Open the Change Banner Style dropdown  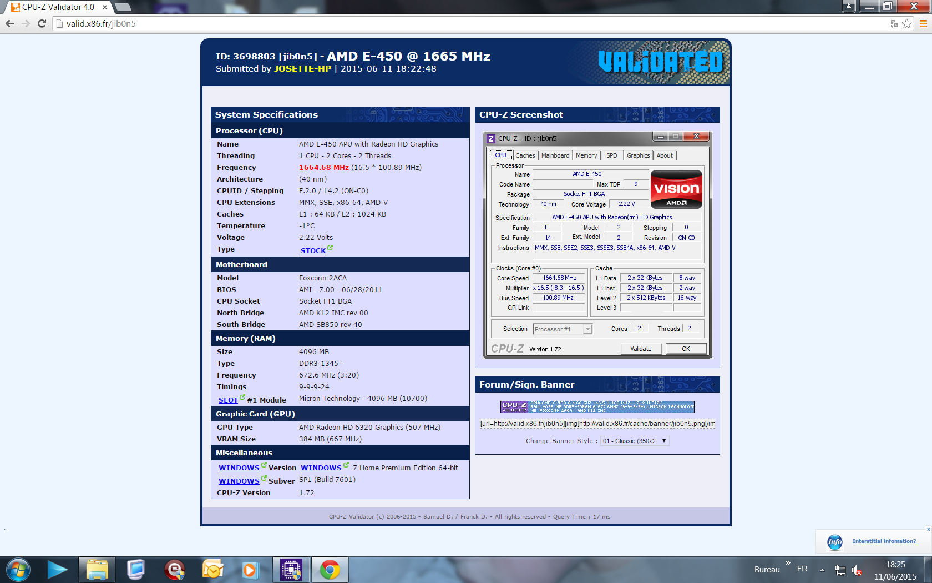635,441
